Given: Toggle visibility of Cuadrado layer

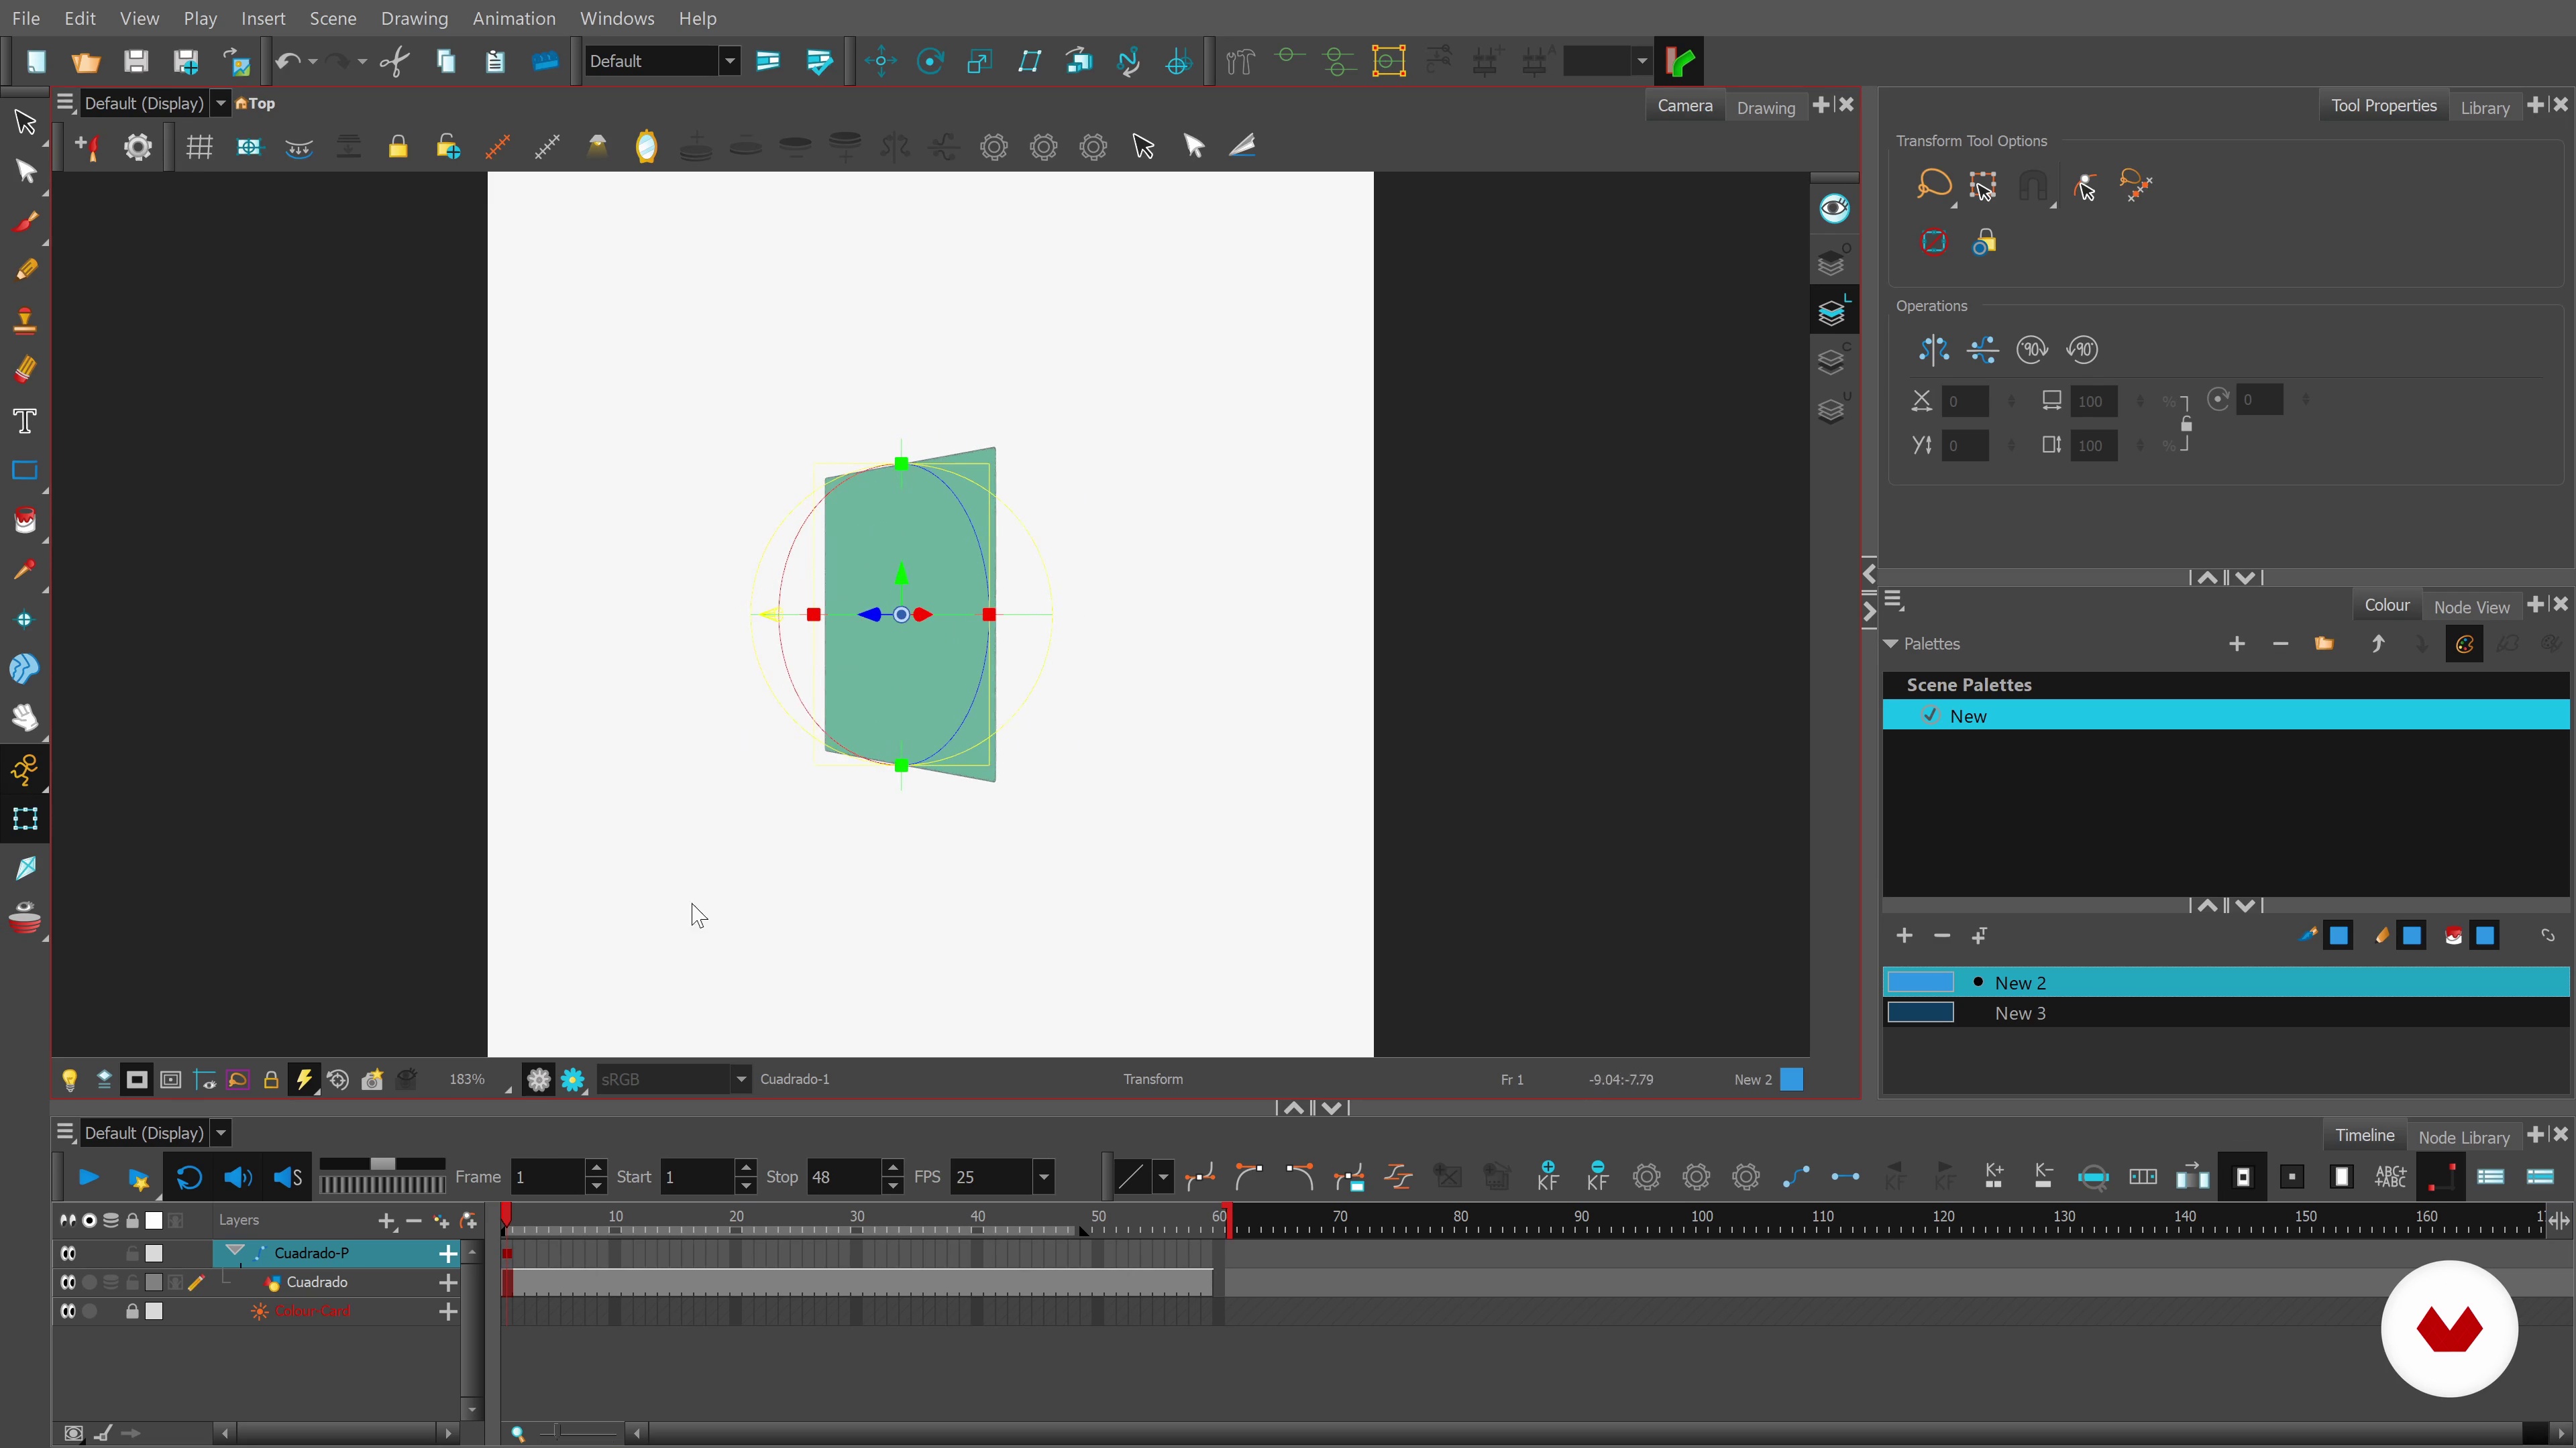Looking at the screenshot, I should tap(68, 1282).
